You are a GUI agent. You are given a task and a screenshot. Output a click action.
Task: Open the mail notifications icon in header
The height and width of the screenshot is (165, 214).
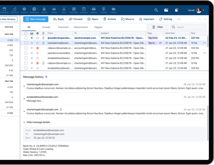point(166,10)
